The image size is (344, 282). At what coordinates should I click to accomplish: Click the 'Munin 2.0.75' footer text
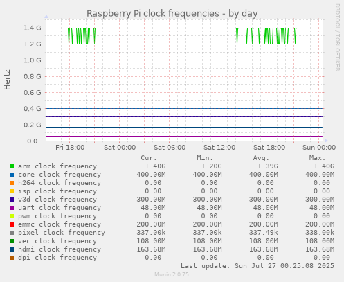tap(172, 274)
